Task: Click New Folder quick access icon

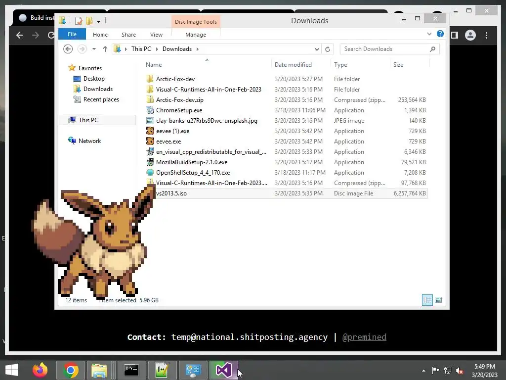Action: [x=89, y=21]
